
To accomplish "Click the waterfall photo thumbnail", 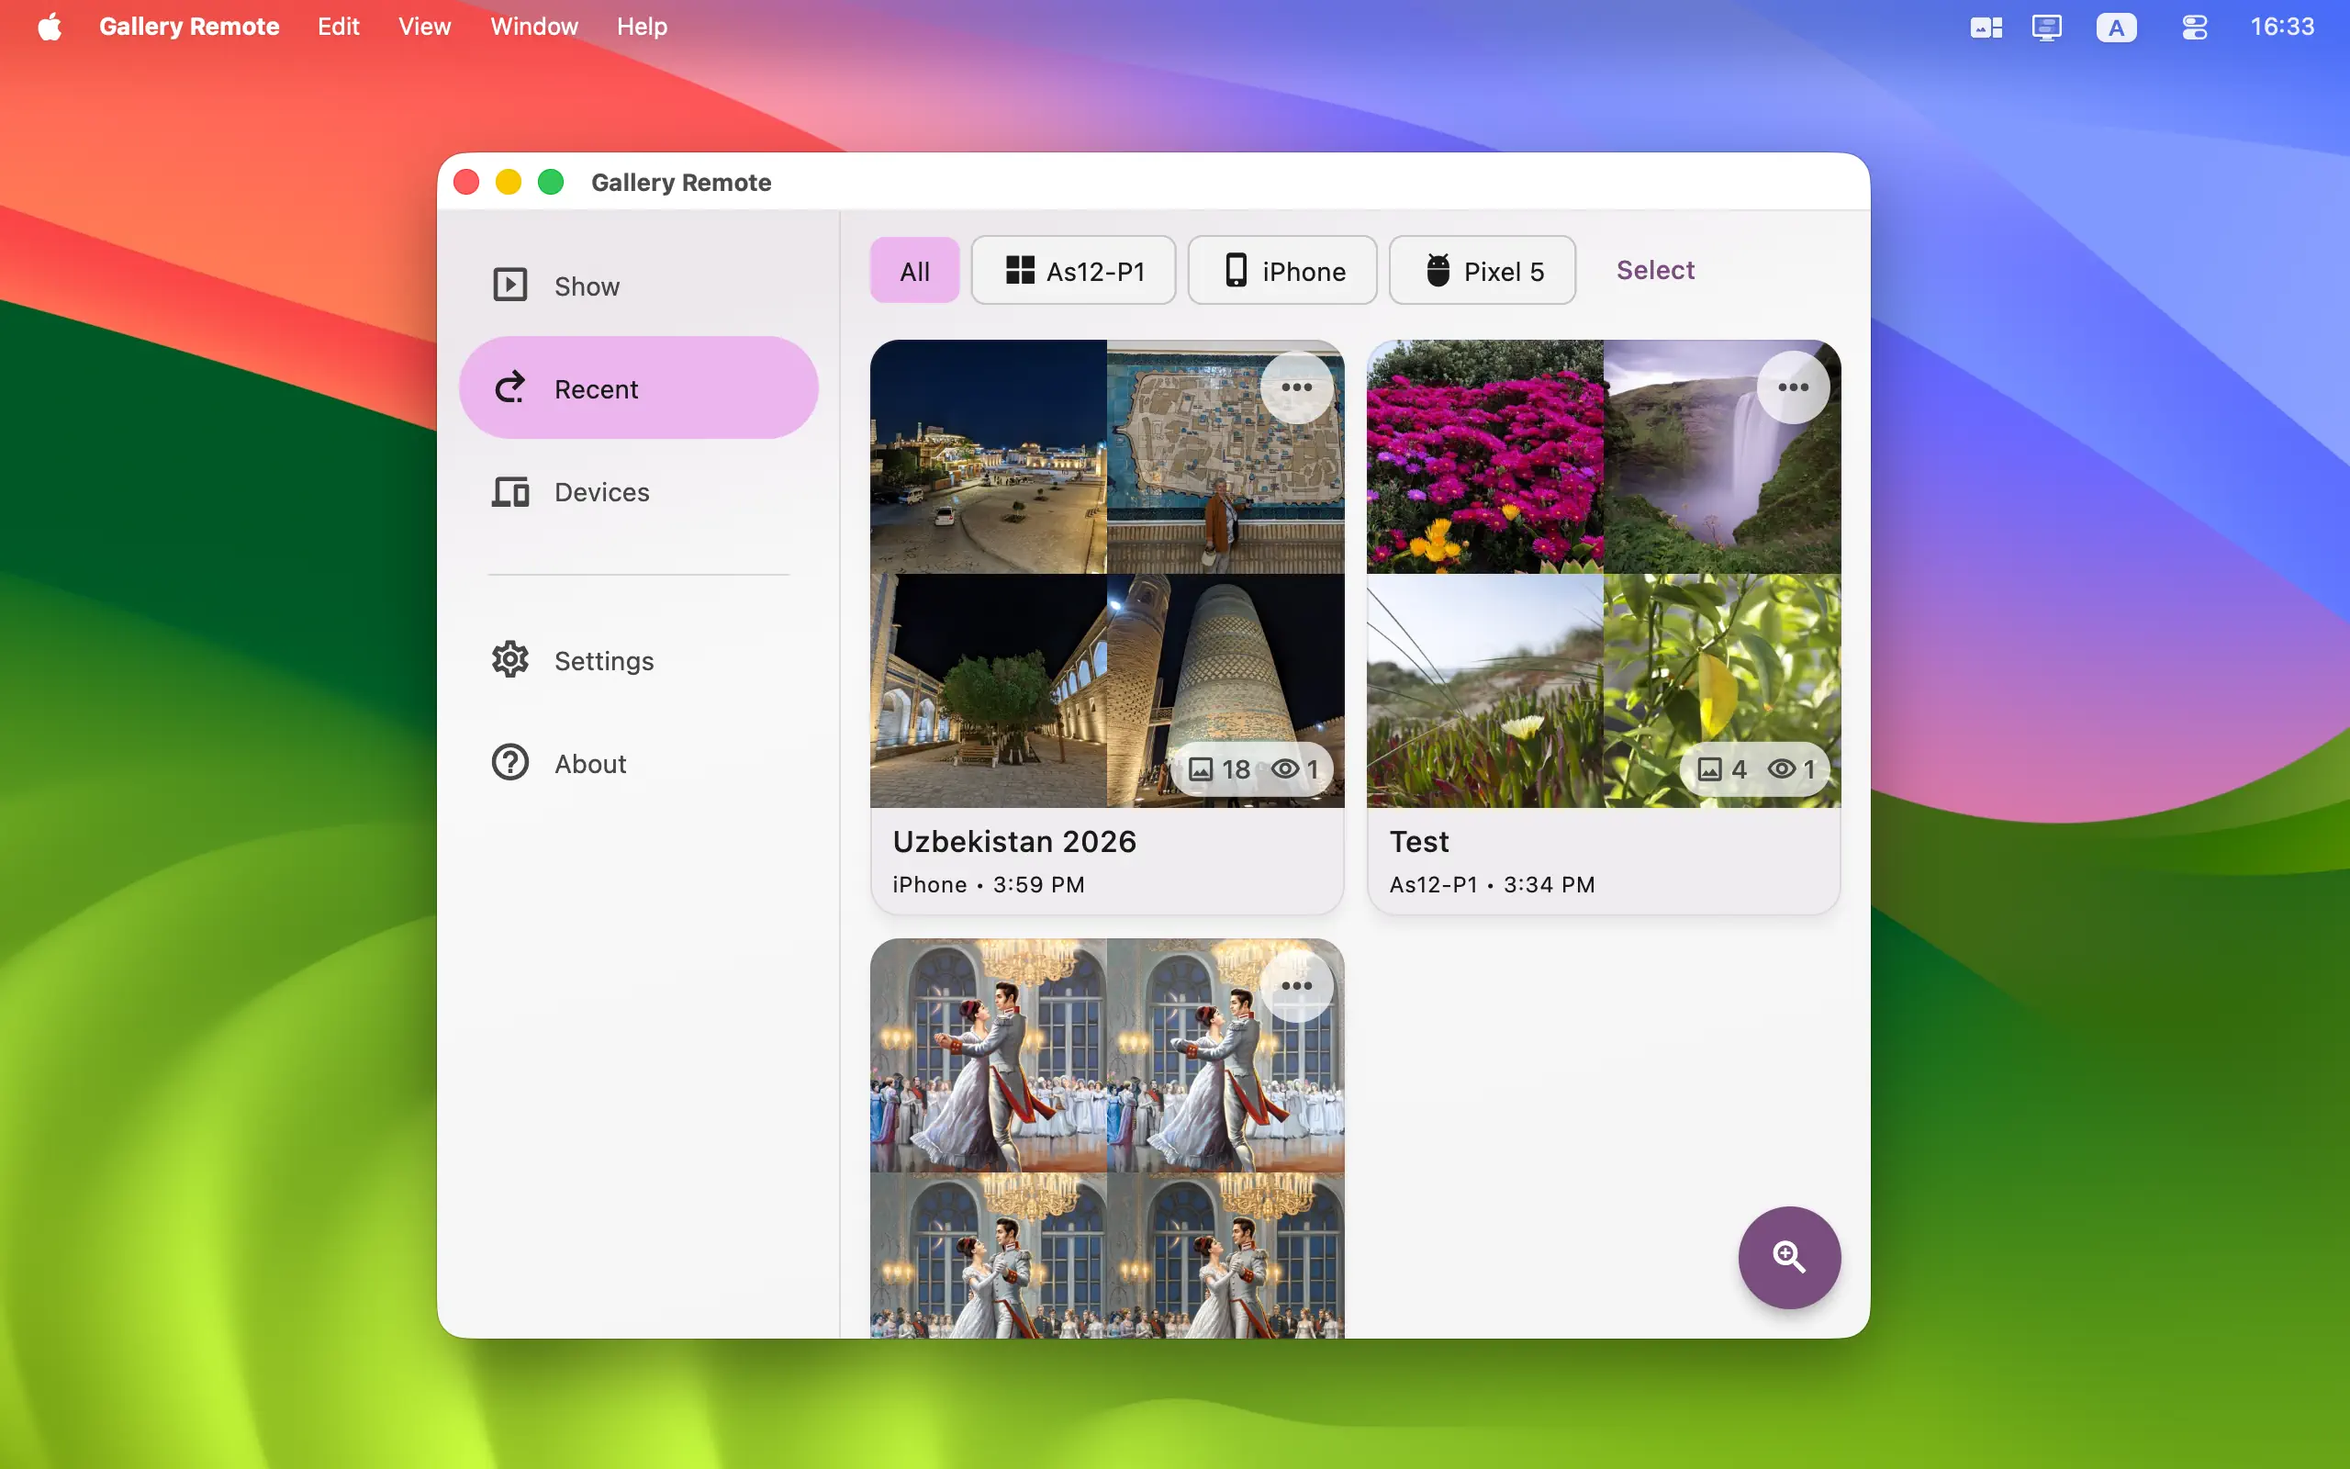I will point(1722,456).
